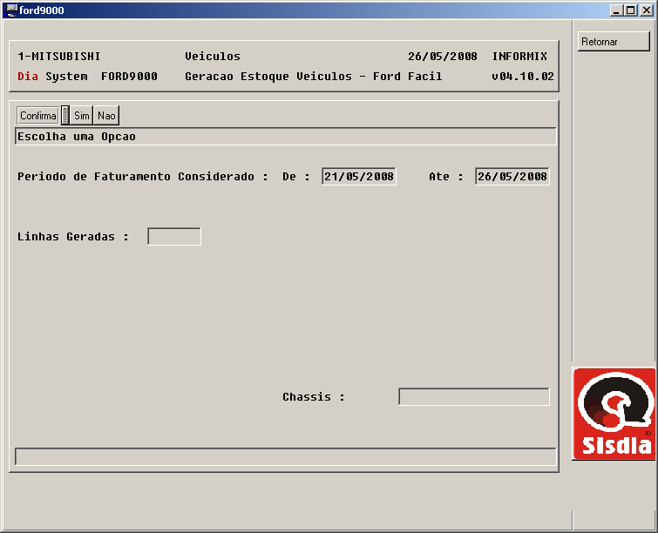Open the ford9000 window system menu icon
Image resolution: width=658 pixels, height=533 pixels.
(x=11, y=10)
